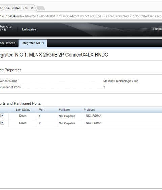The height and width of the screenshot is (190, 162).
Task: Select Down status in Port 1 row
Action: pos(23,116)
